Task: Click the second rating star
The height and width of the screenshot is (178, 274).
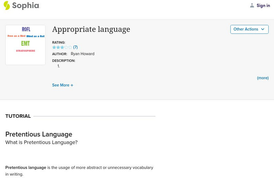Action: point(58,47)
